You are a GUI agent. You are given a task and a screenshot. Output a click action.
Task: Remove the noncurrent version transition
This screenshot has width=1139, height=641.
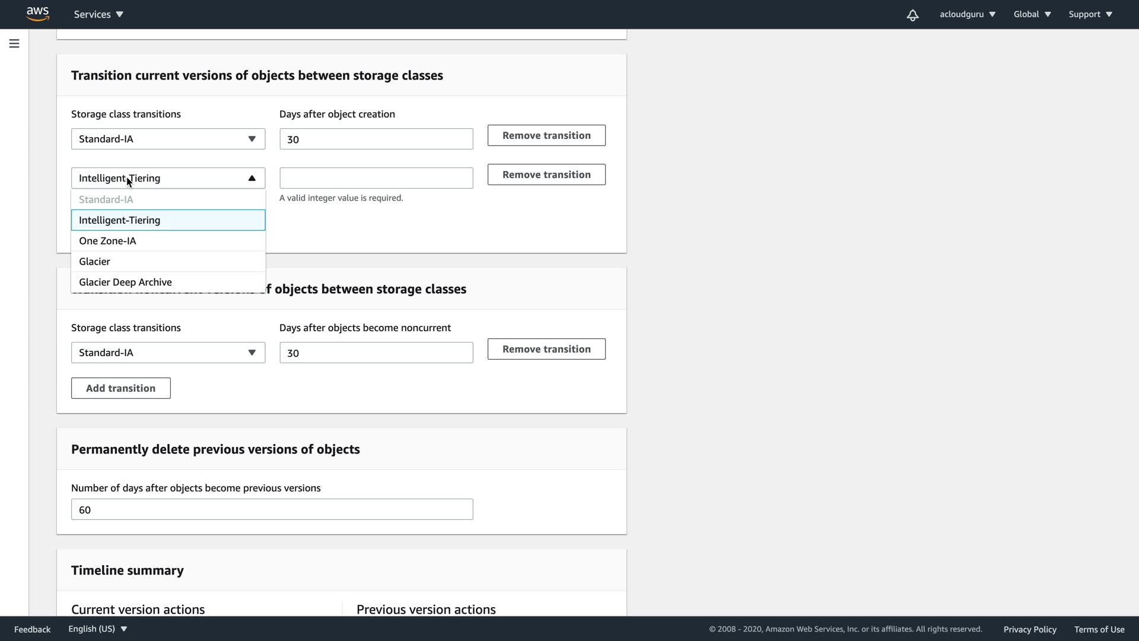[x=546, y=349]
